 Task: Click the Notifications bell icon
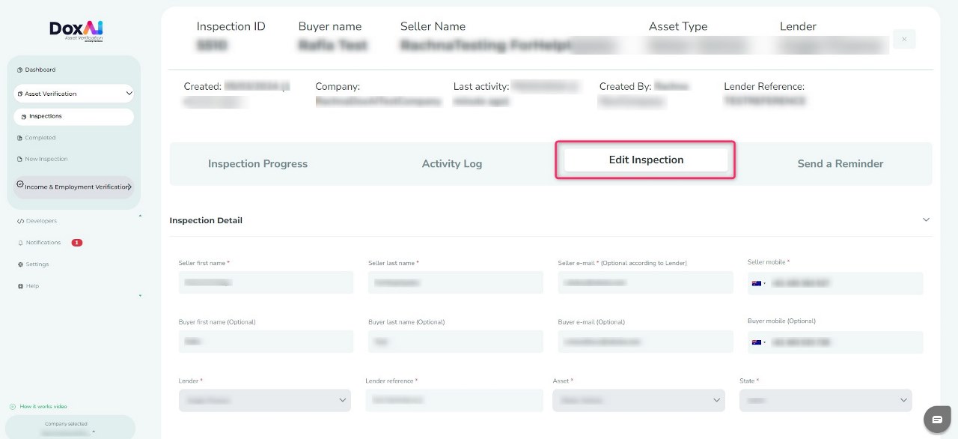[x=20, y=243]
